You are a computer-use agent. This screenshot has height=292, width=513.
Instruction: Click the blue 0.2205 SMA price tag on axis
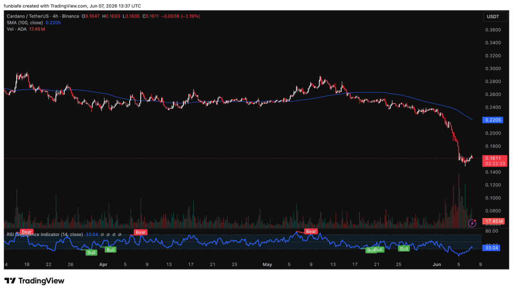(x=493, y=120)
